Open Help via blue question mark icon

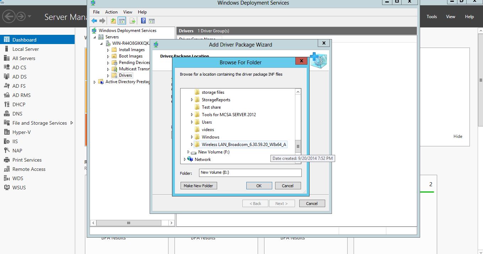point(143,21)
